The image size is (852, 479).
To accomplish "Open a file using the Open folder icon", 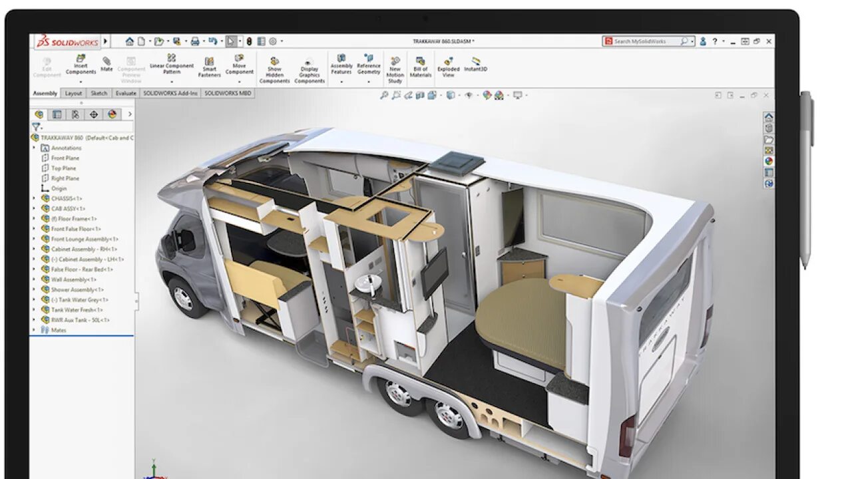I will [x=159, y=41].
